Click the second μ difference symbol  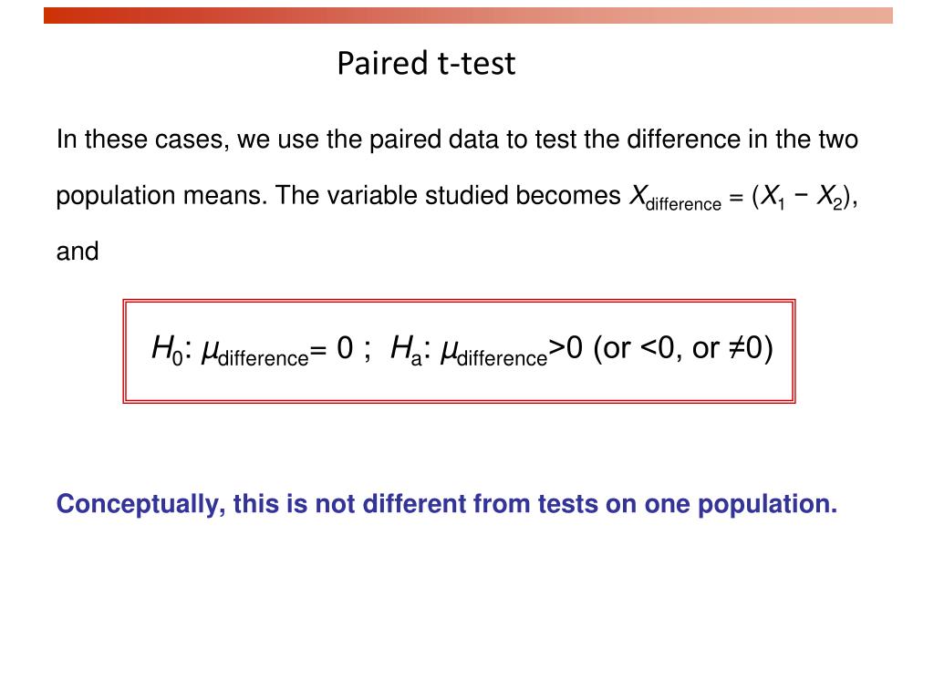pyautogui.click(x=493, y=353)
